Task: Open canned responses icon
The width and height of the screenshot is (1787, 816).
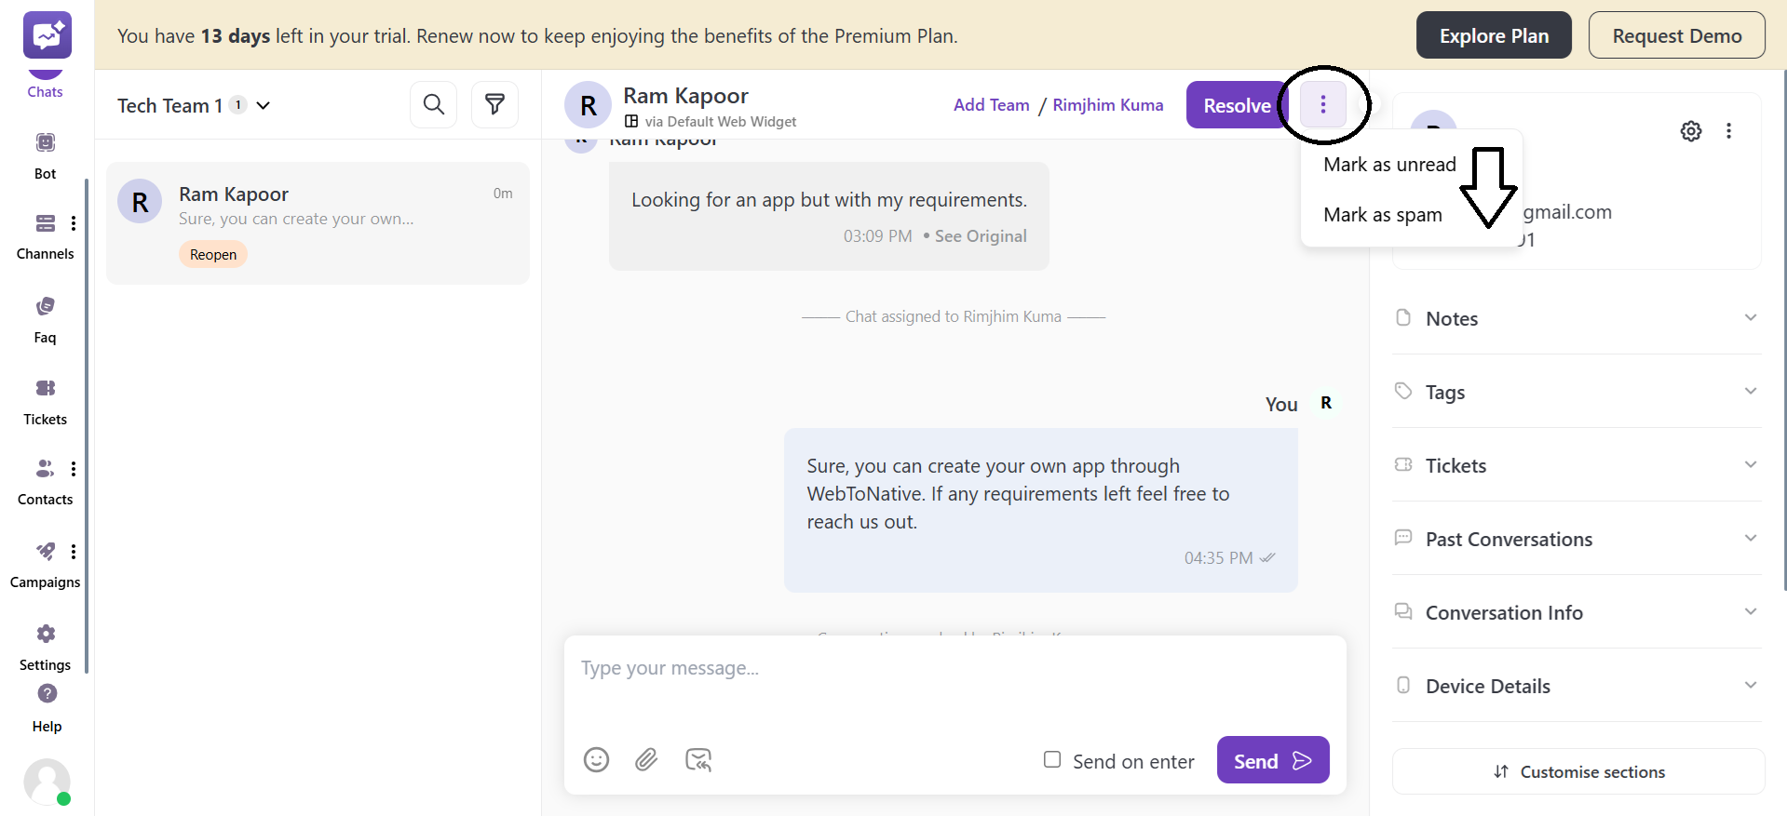Action: [x=698, y=760]
